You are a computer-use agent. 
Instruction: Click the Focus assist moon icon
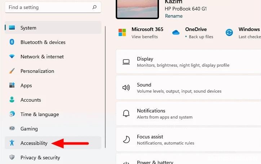point(126,139)
